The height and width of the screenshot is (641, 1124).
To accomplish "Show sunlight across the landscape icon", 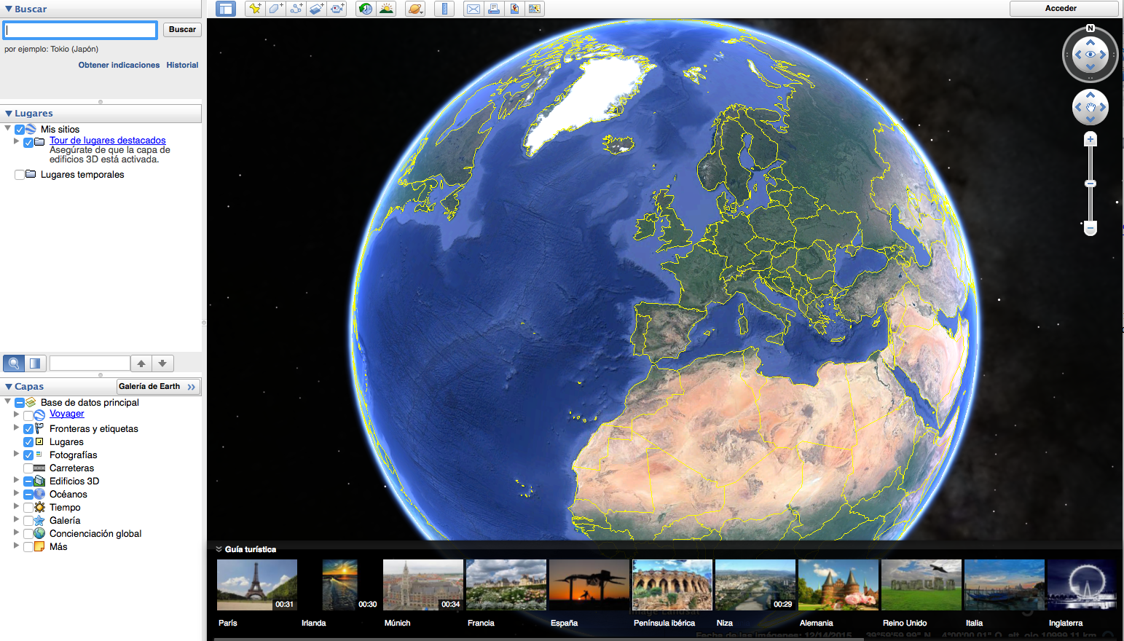I will tap(386, 9).
